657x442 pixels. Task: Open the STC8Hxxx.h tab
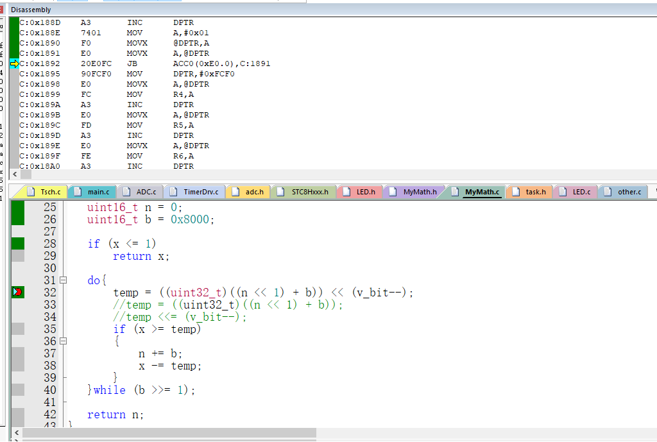point(303,192)
